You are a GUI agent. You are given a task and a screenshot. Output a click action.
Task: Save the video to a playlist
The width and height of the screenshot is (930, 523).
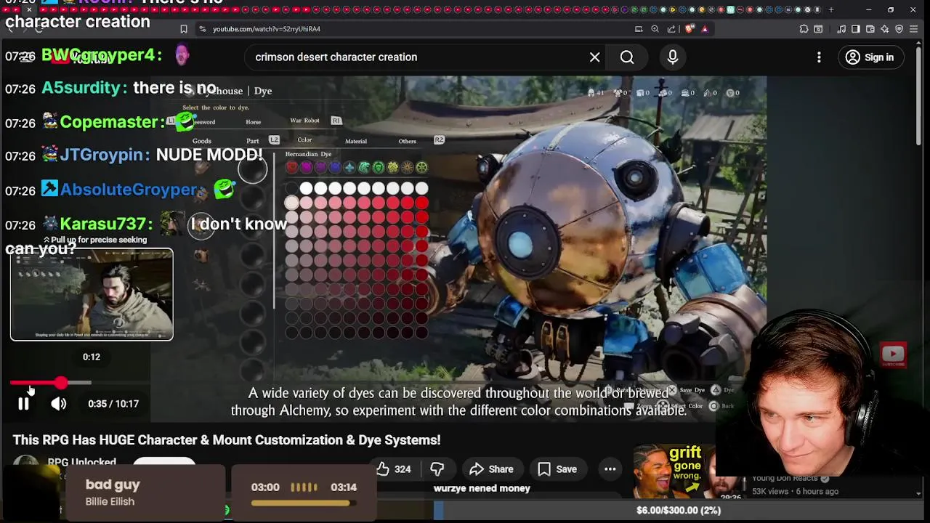coord(557,469)
